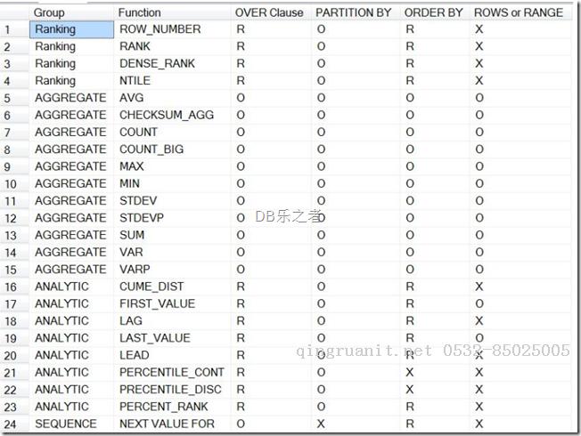Select the CHECKSUM_AGG function cell
The image size is (581, 436).
[166, 115]
